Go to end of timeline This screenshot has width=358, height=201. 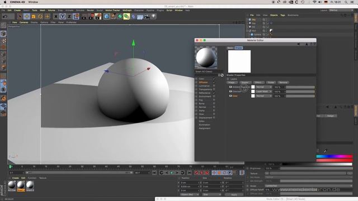tap(190, 173)
